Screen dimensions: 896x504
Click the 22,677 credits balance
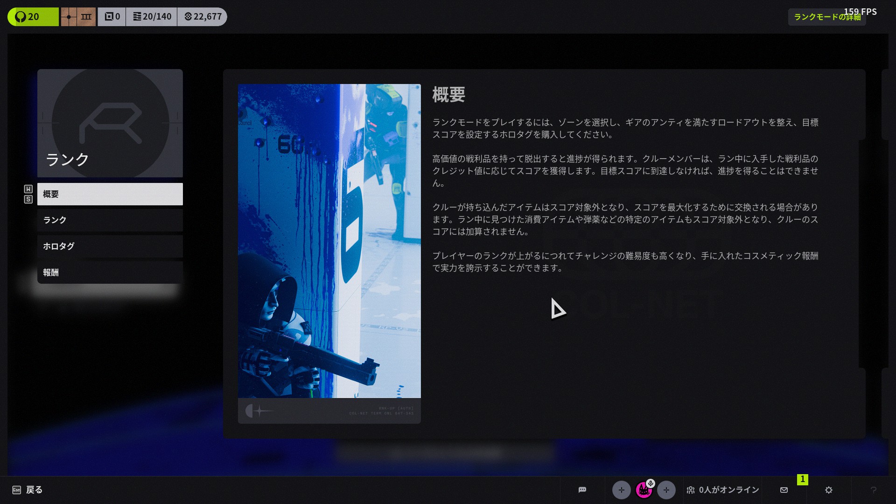203,17
